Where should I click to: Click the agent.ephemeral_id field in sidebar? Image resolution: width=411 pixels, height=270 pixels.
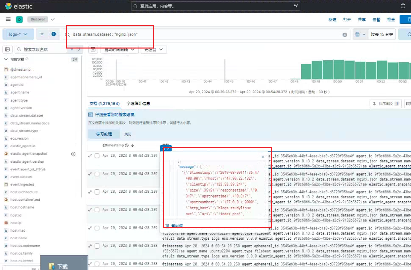26,77
